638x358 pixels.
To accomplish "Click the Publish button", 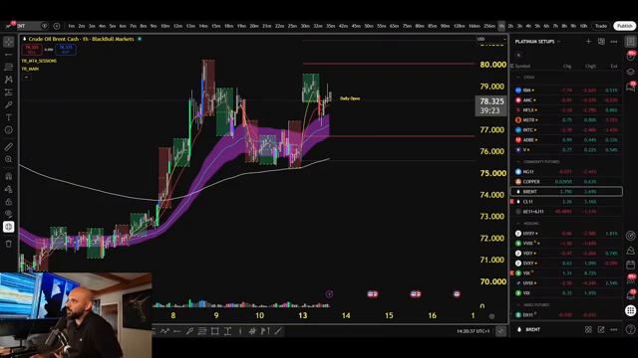I will point(625,26).
